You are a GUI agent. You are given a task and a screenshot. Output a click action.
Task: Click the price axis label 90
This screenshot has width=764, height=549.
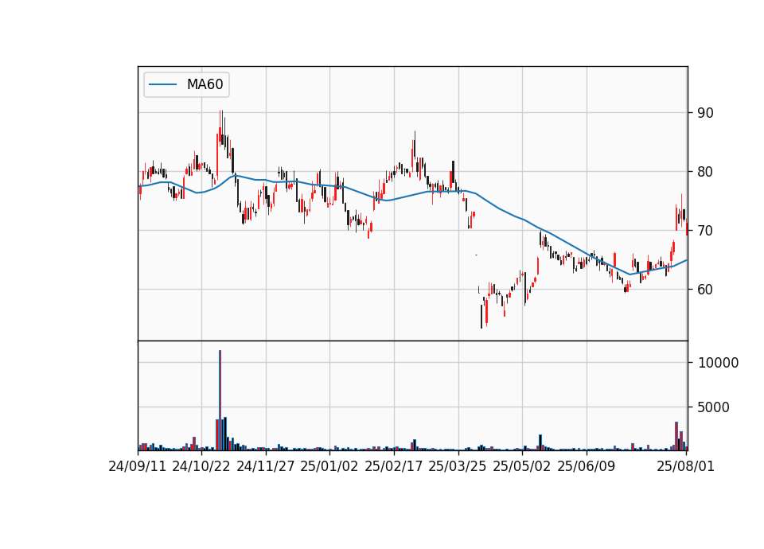pyautogui.click(x=706, y=113)
